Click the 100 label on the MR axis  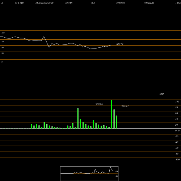(x=177, y=102)
